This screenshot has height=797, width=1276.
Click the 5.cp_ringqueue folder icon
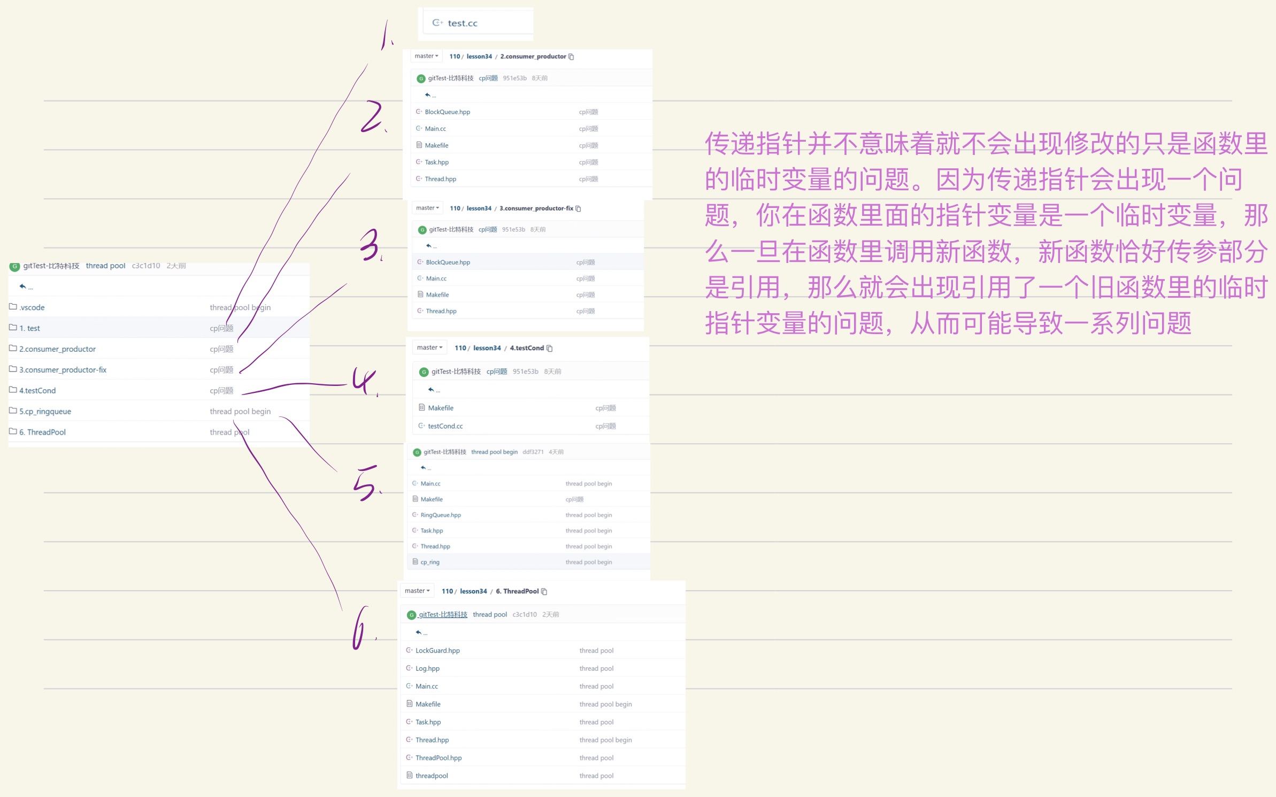[13, 411]
